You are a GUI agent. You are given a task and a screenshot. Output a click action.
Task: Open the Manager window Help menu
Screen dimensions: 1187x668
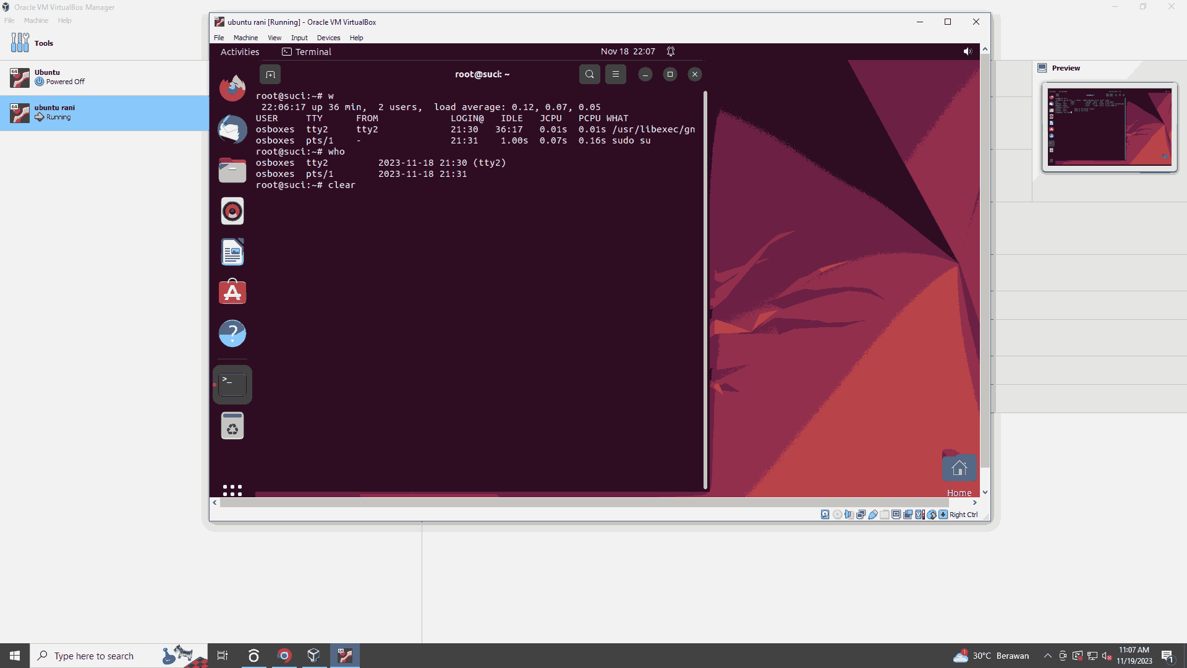(64, 20)
